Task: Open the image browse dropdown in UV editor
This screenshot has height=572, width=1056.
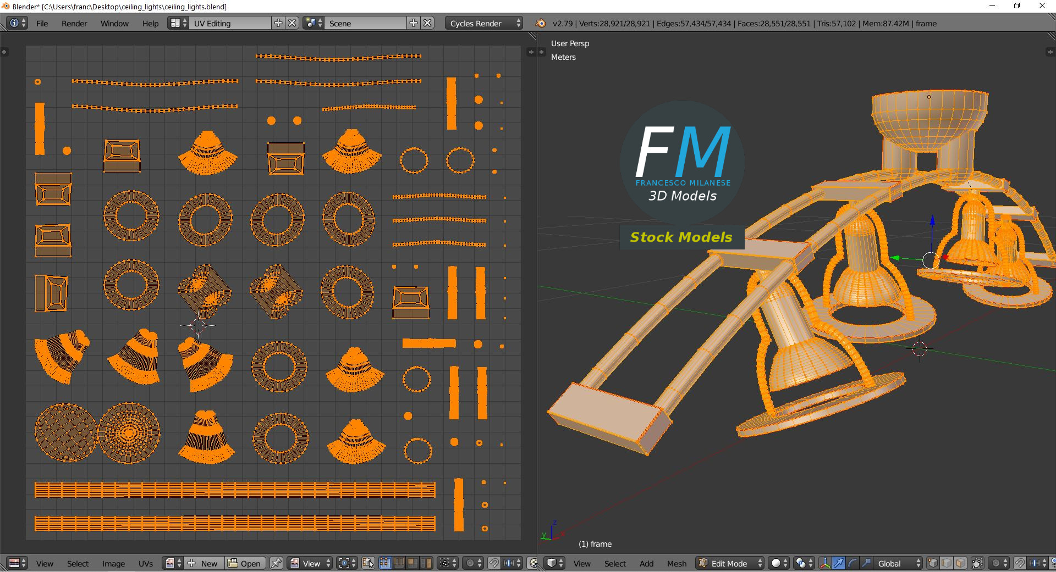Action: pyautogui.click(x=174, y=563)
